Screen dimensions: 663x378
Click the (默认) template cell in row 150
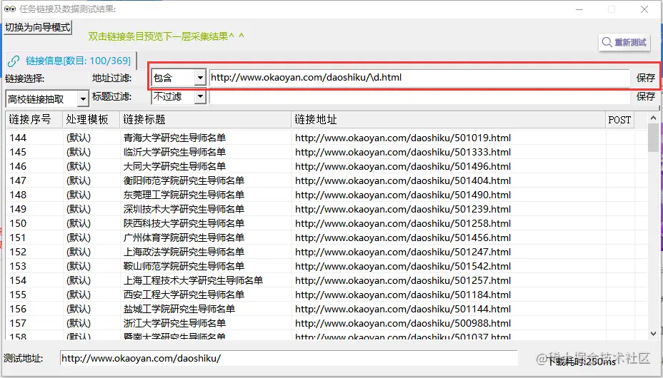point(78,223)
